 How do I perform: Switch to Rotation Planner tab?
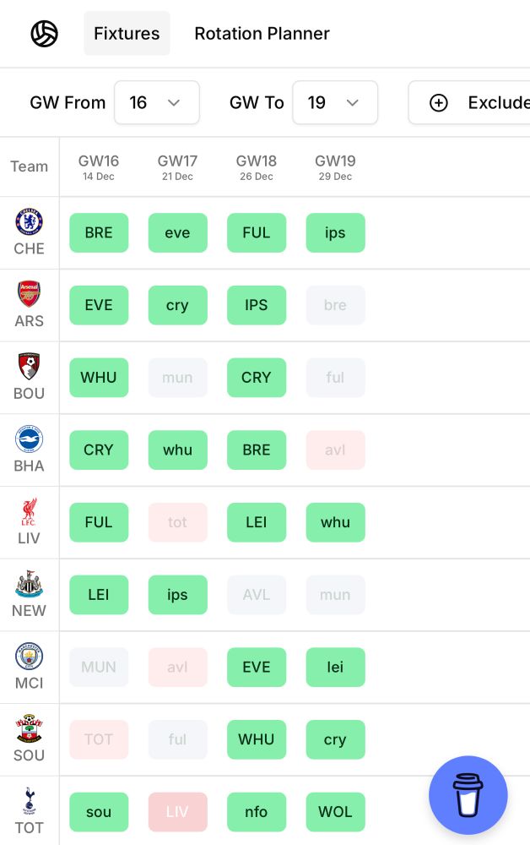tap(262, 34)
